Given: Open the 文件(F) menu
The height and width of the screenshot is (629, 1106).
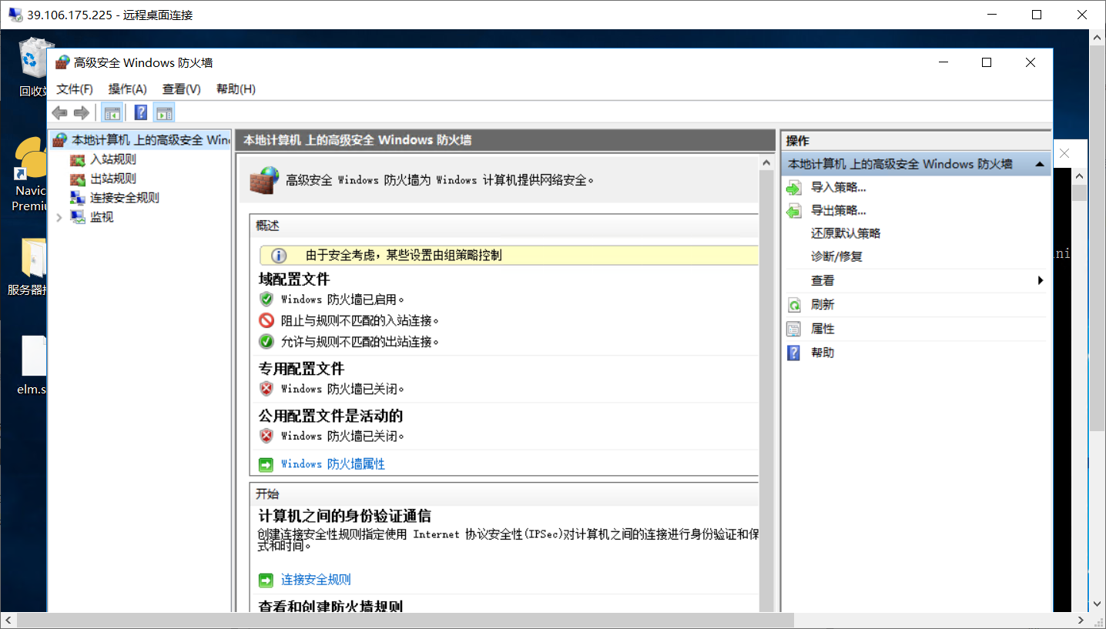Looking at the screenshot, I should coord(74,89).
